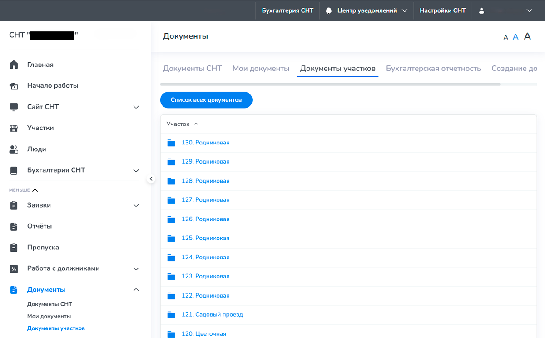The height and width of the screenshot is (338, 545).
Task: Click folder icon for 121, Садовый проезд
Action: (171, 315)
